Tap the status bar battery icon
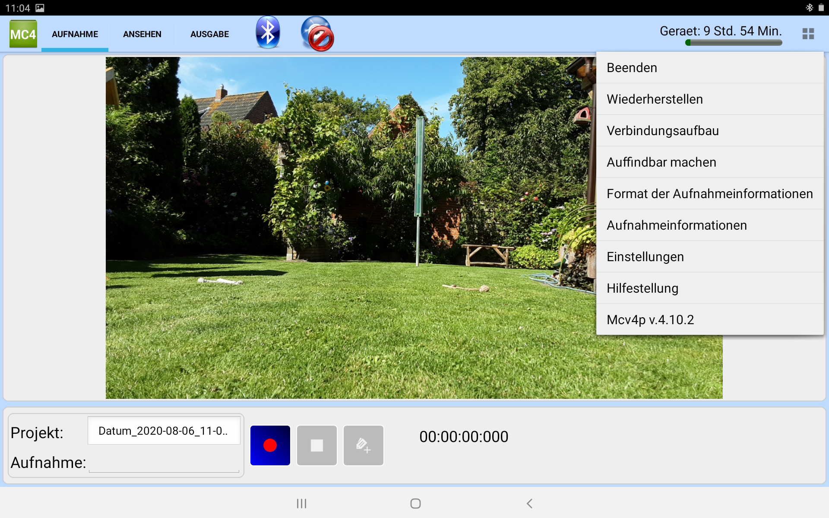 [821, 8]
